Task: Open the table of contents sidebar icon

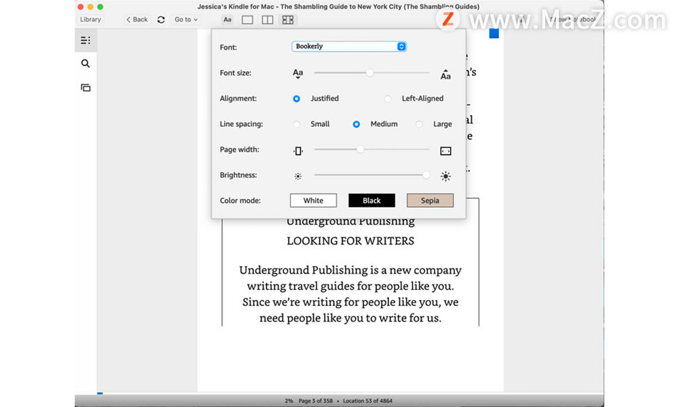Action: click(x=86, y=41)
